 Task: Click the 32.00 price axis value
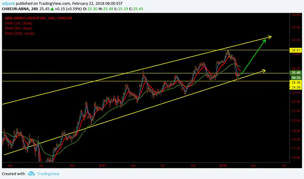click(296, 27)
